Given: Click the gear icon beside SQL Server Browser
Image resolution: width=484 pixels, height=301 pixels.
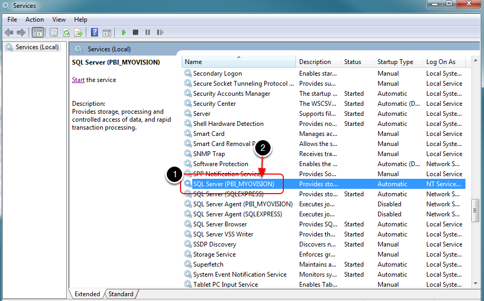Looking at the screenshot, I should click(187, 224).
